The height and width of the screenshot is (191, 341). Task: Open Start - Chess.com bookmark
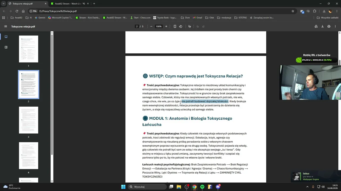pos(140,18)
